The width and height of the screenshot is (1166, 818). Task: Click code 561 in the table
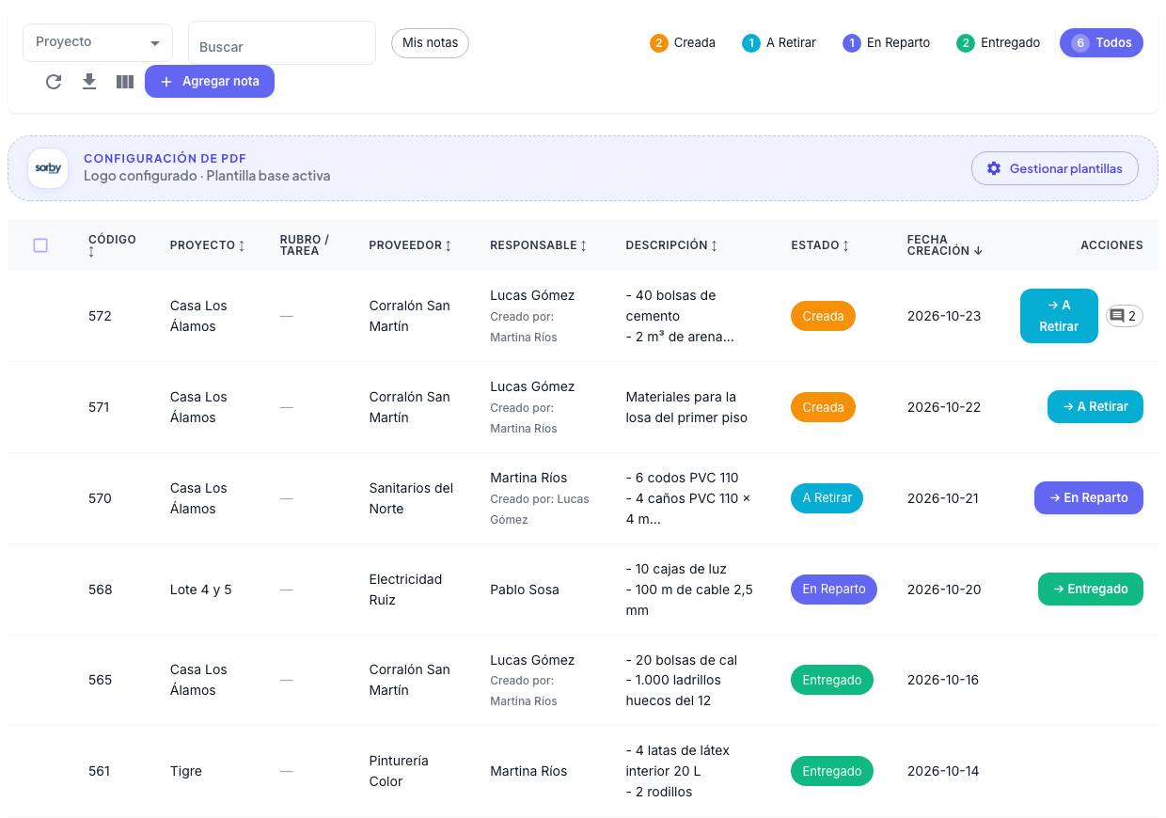(x=99, y=771)
